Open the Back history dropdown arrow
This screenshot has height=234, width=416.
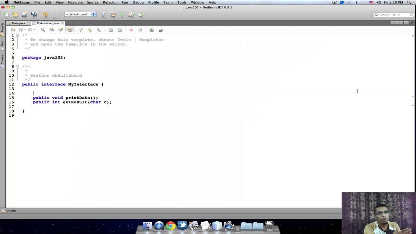click(25, 30)
